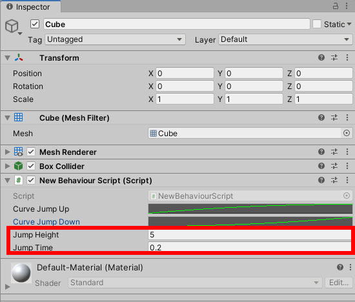The width and height of the screenshot is (355, 302).
Task: Toggle the Inspector lock icon
Action: [x=335, y=6]
